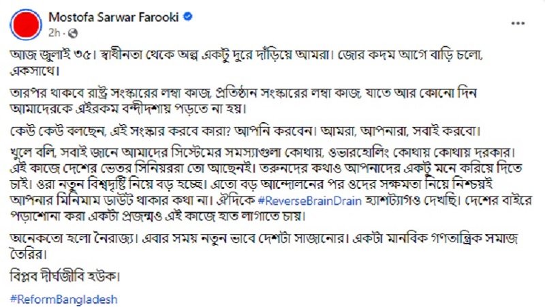
Task: Follow the #ReformBangladesh hashtag
Action: [63, 299]
